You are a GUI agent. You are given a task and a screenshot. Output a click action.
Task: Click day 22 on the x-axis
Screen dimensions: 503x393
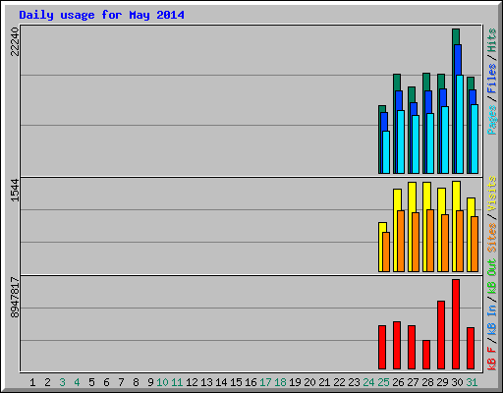(339, 382)
